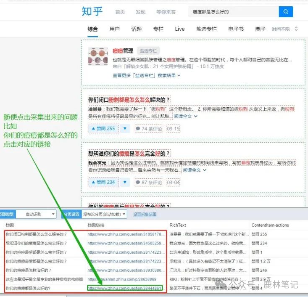Open link zhihu.com/question/31858178
Image resolution: width=308 pixels, height=297 pixels.
(126, 234)
